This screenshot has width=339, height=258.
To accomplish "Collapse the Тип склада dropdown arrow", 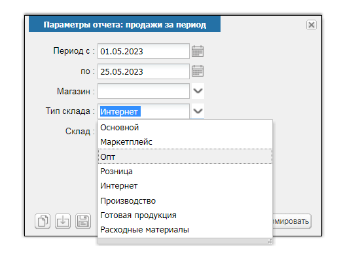I will [198, 111].
